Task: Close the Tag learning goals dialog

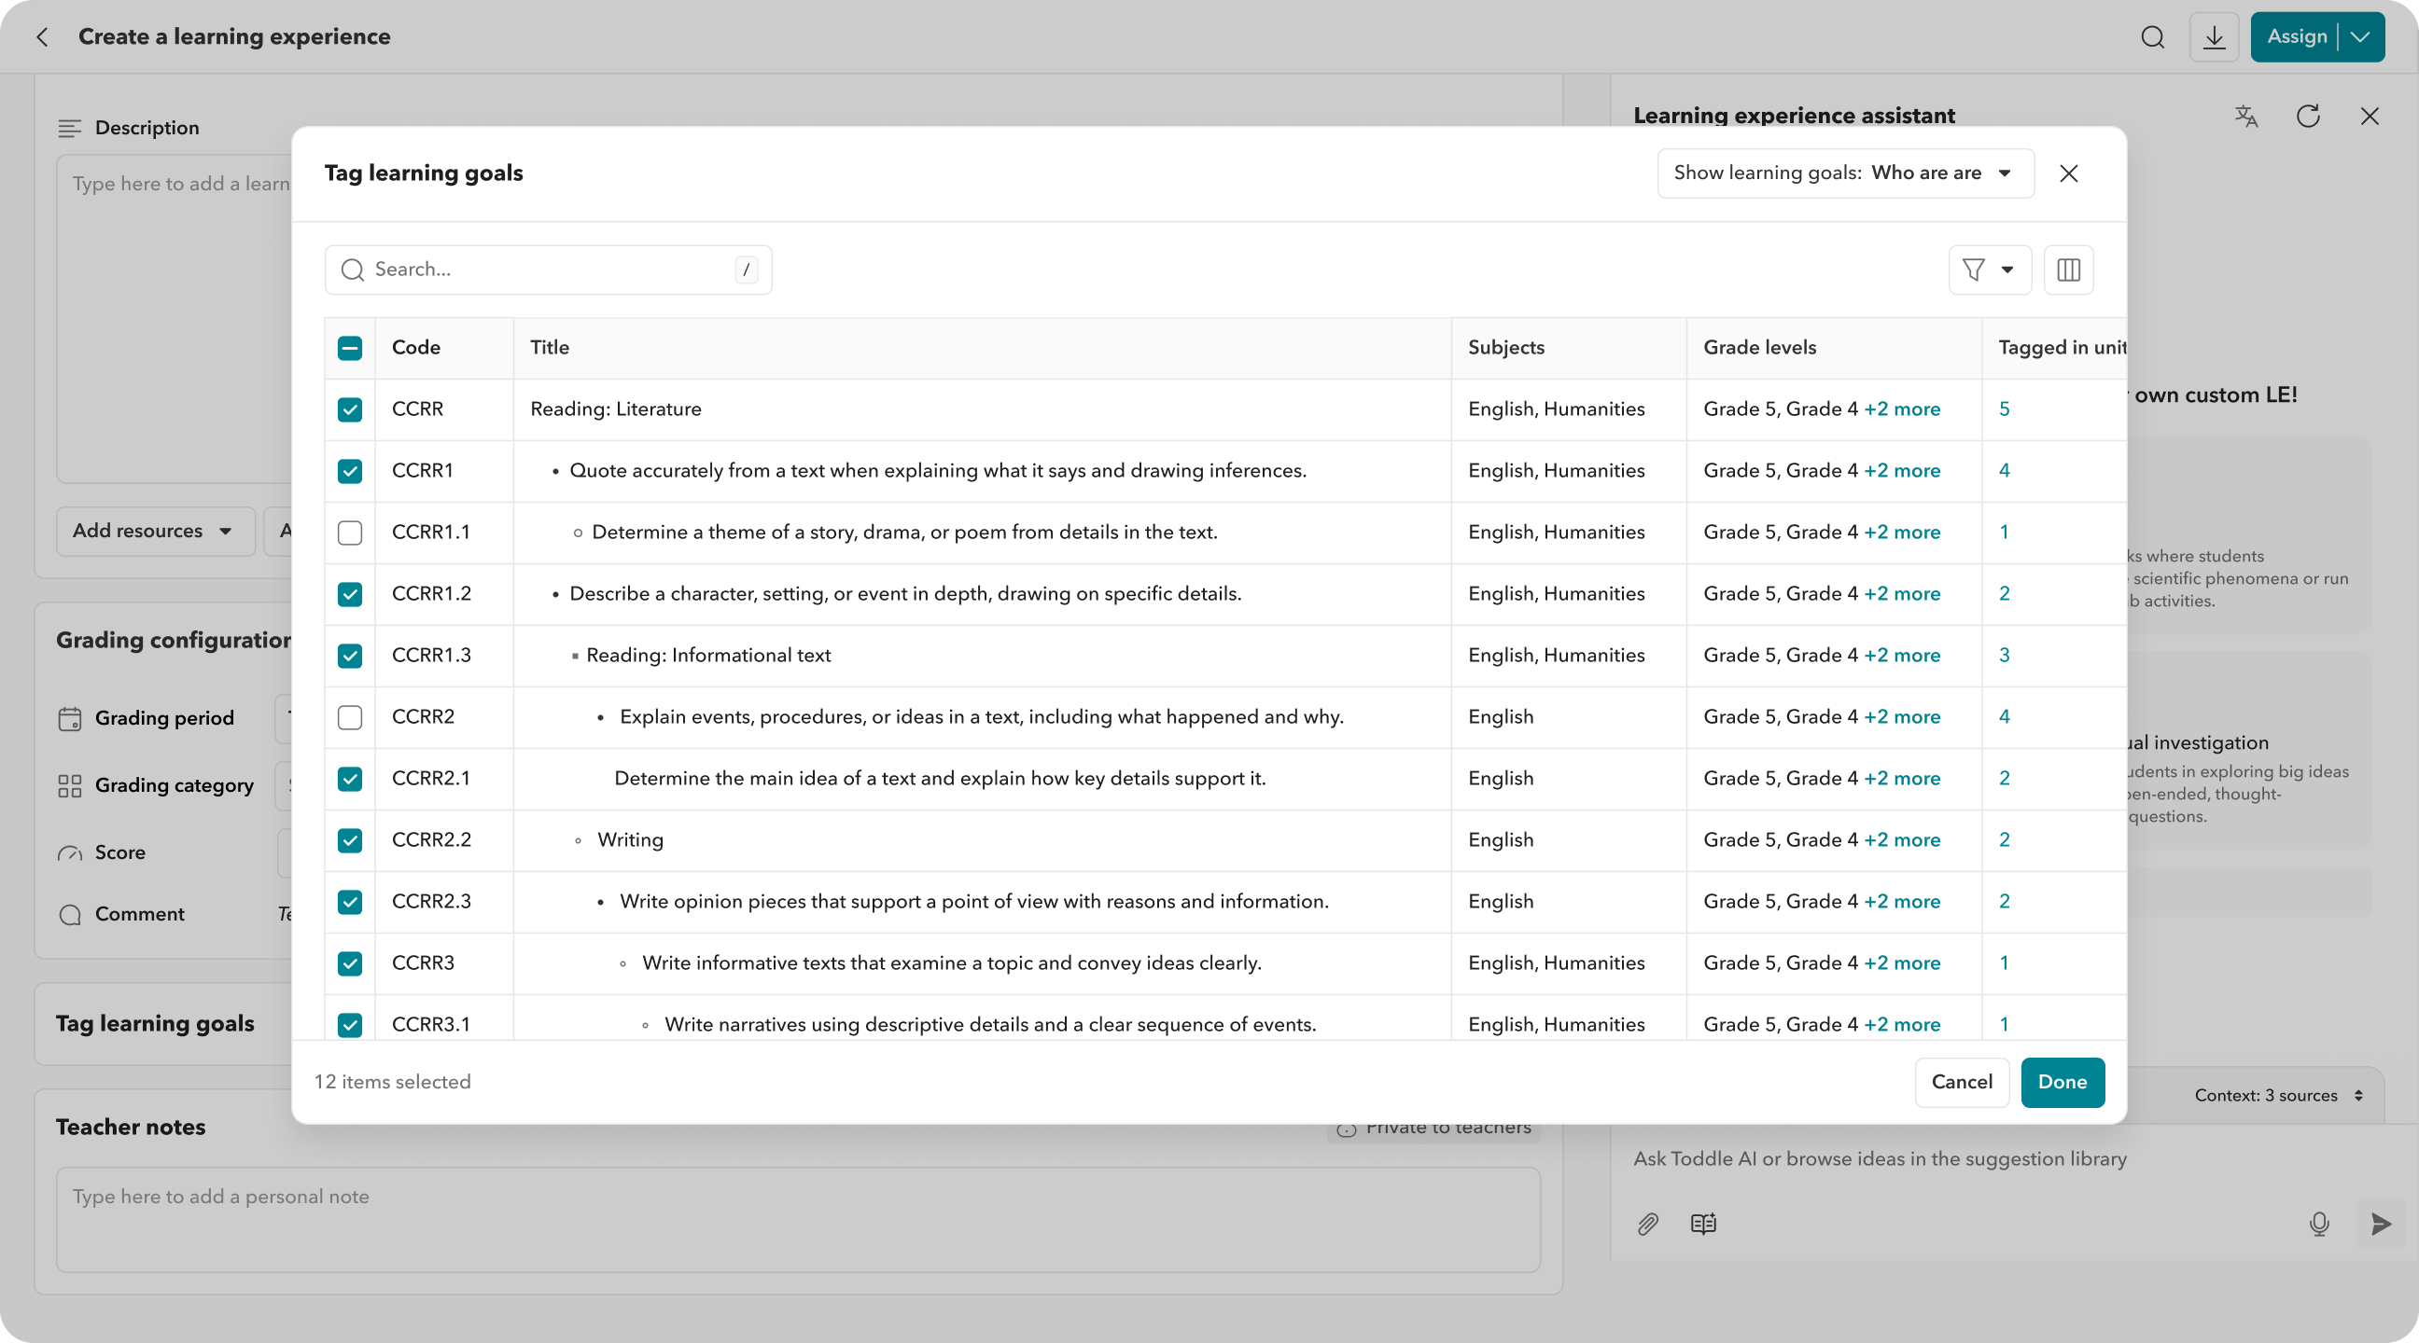Action: (2068, 173)
